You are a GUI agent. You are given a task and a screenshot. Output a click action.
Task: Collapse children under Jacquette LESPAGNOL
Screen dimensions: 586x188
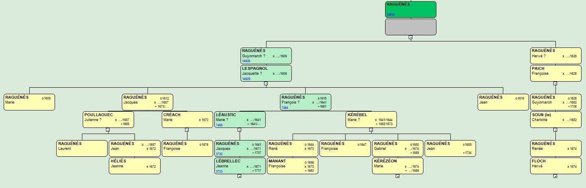tap(266, 83)
